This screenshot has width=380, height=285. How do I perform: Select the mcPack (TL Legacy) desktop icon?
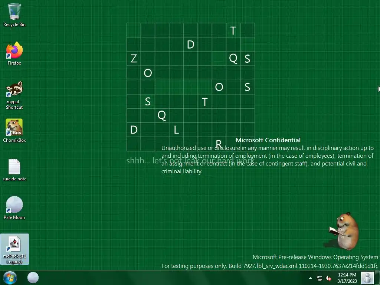[14, 249]
